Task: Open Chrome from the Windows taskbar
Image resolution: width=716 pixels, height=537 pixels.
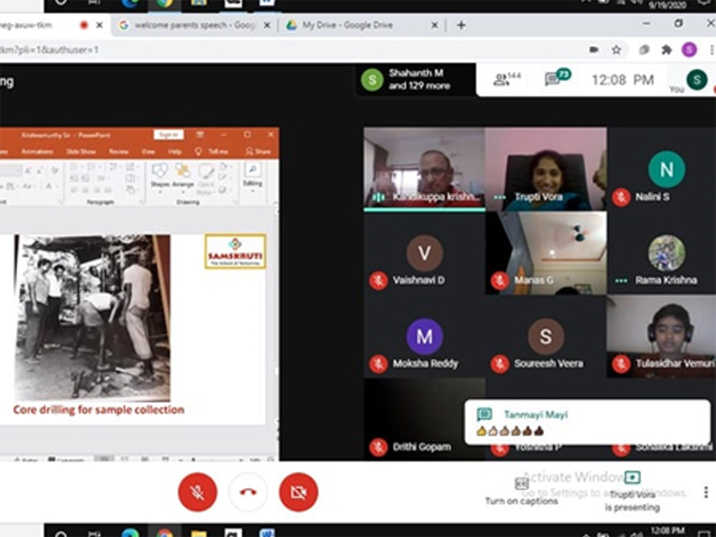Action: tap(164, 533)
